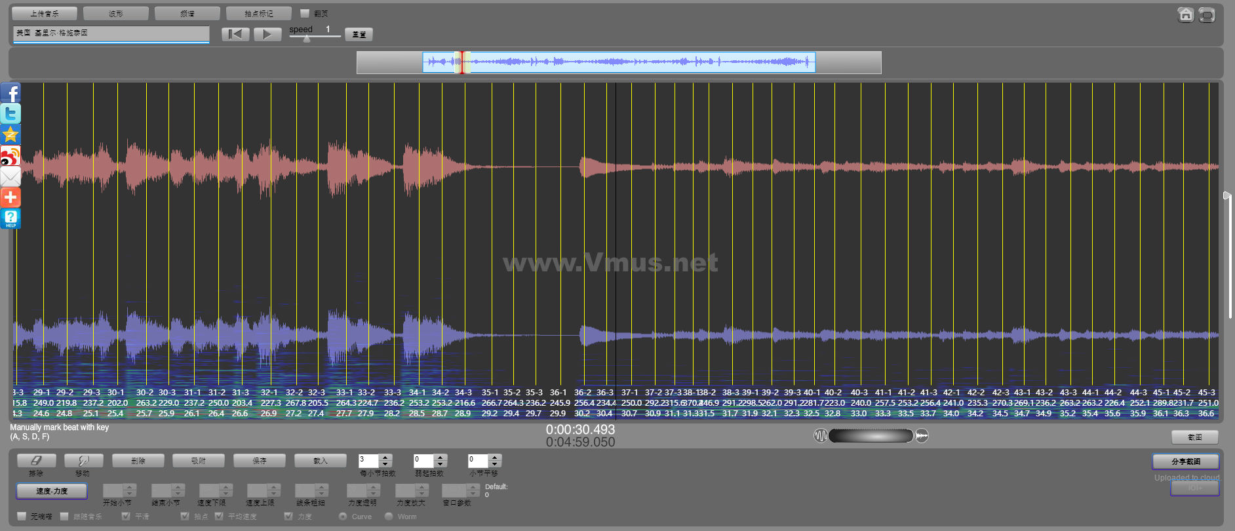This screenshot has width=1235, height=531.
Task: Click the email envelope share icon
Action: pyautogui.click(x=11, y=176)
